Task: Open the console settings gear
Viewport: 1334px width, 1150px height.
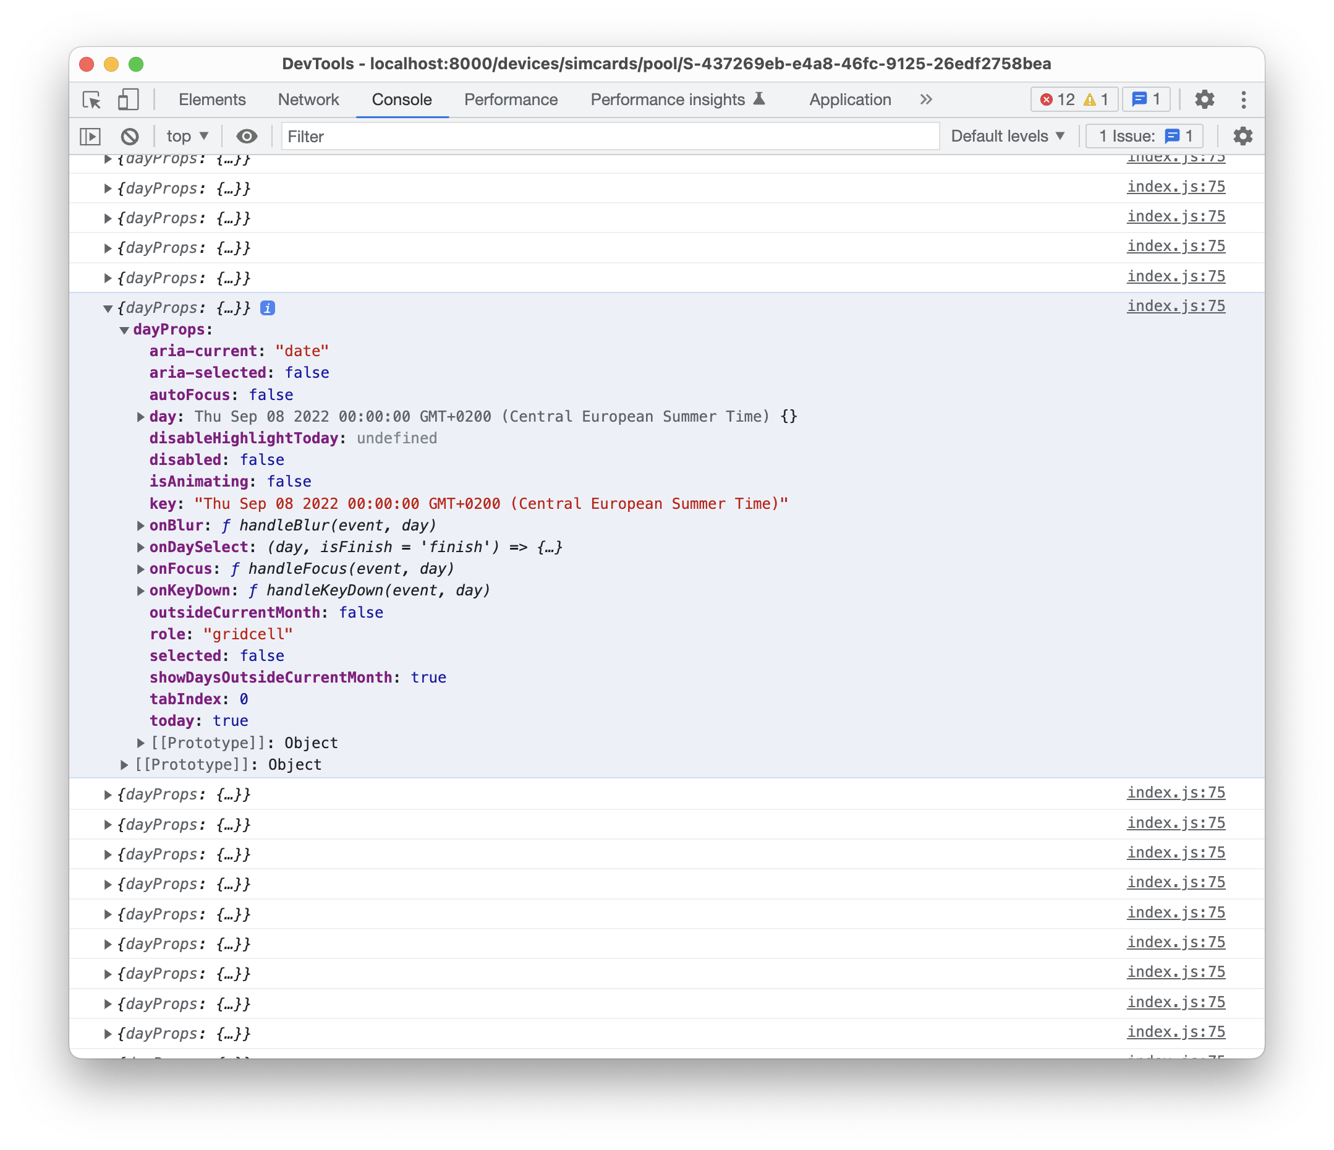Action: pos(1243,136)
